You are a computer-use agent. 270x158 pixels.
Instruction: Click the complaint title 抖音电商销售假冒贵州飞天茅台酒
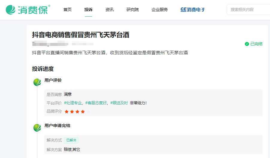81,35
